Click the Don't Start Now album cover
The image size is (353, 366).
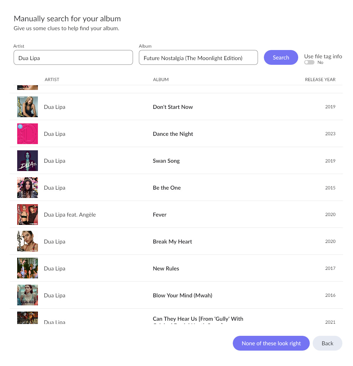pos(28,107)
